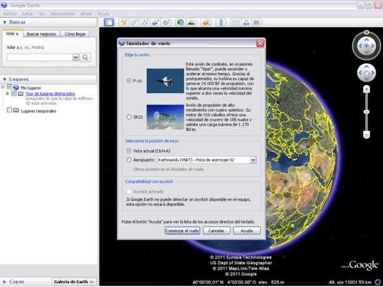Click look-up arrow on the eye joystick
The width and height of the screenshot is (383, 287).
coord(366,40)
